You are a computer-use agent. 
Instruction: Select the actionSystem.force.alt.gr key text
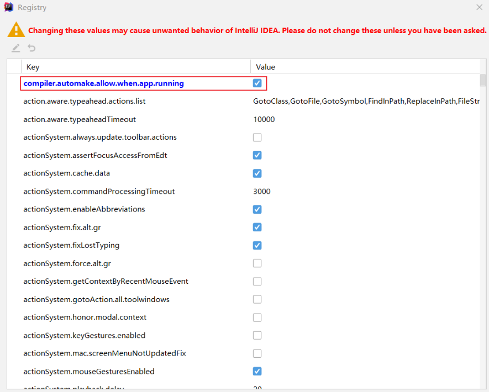[x=67, y=263]
